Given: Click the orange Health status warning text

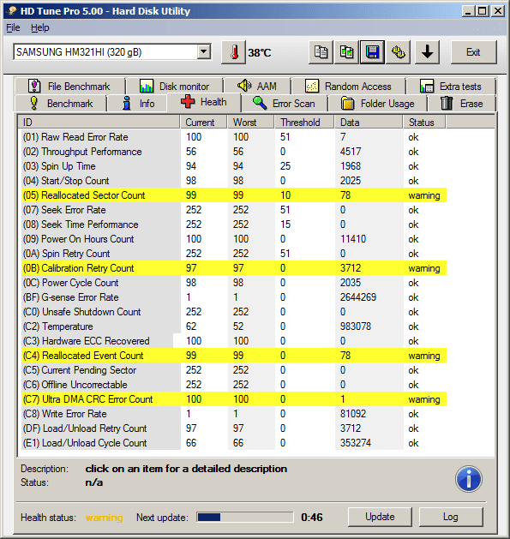Looking at the screenshot, I should coord(105,518).
